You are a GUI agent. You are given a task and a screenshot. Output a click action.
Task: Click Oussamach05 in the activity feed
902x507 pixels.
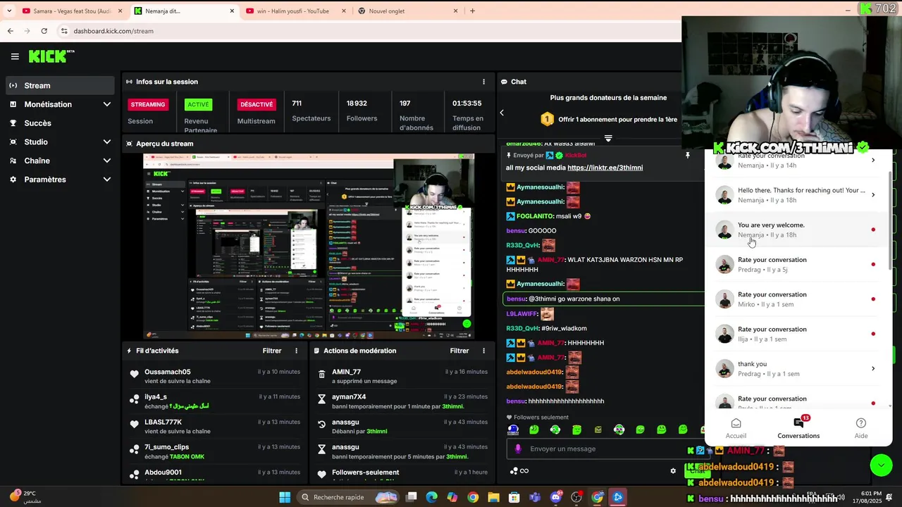pyautogui.click(x=168, y=372)
